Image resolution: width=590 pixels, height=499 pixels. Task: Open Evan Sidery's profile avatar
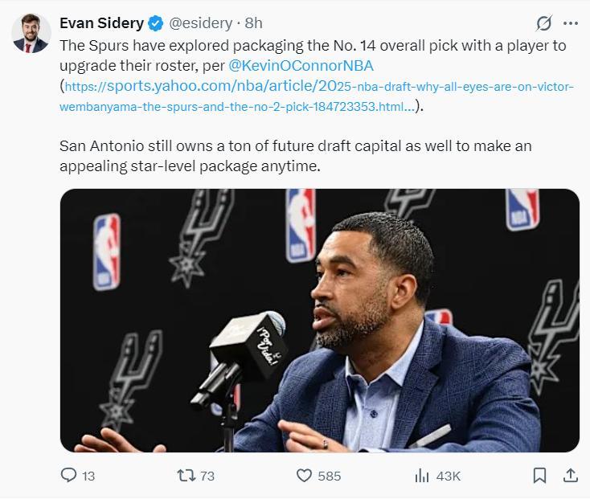point(30,34)
